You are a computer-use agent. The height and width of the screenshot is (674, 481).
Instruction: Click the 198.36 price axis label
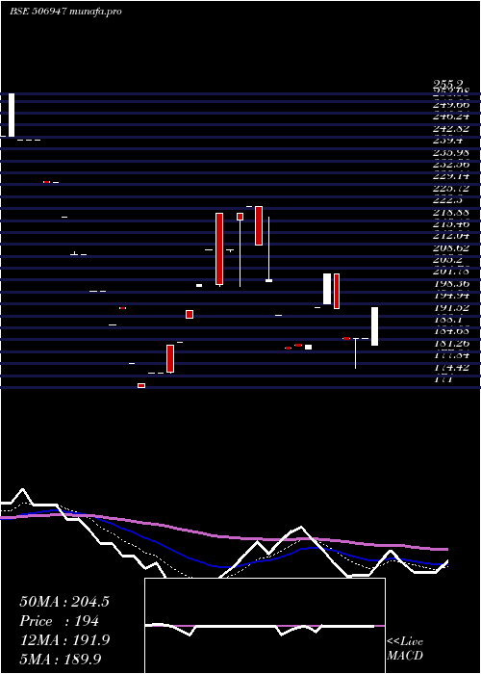coord(451,284)
